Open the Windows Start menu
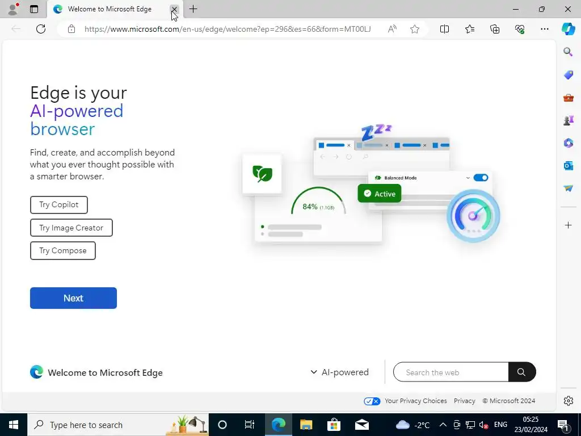581x436 pixels. coord(14,425)
